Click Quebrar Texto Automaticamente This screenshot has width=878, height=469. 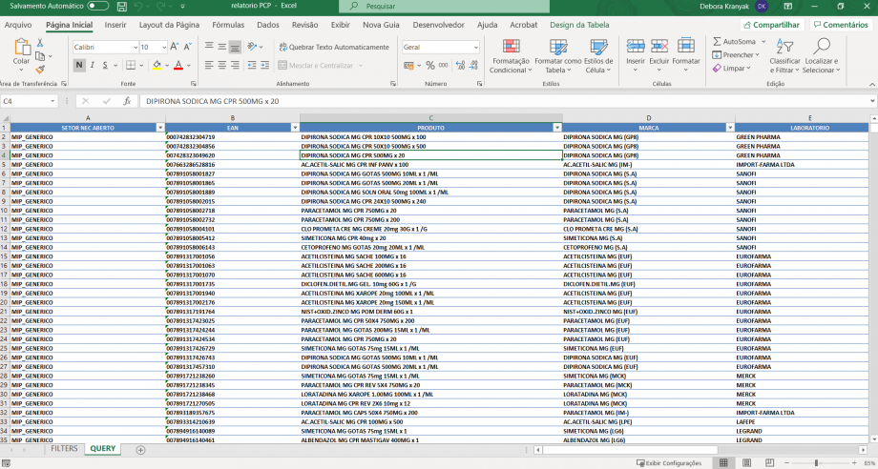(x=334, y=47)
